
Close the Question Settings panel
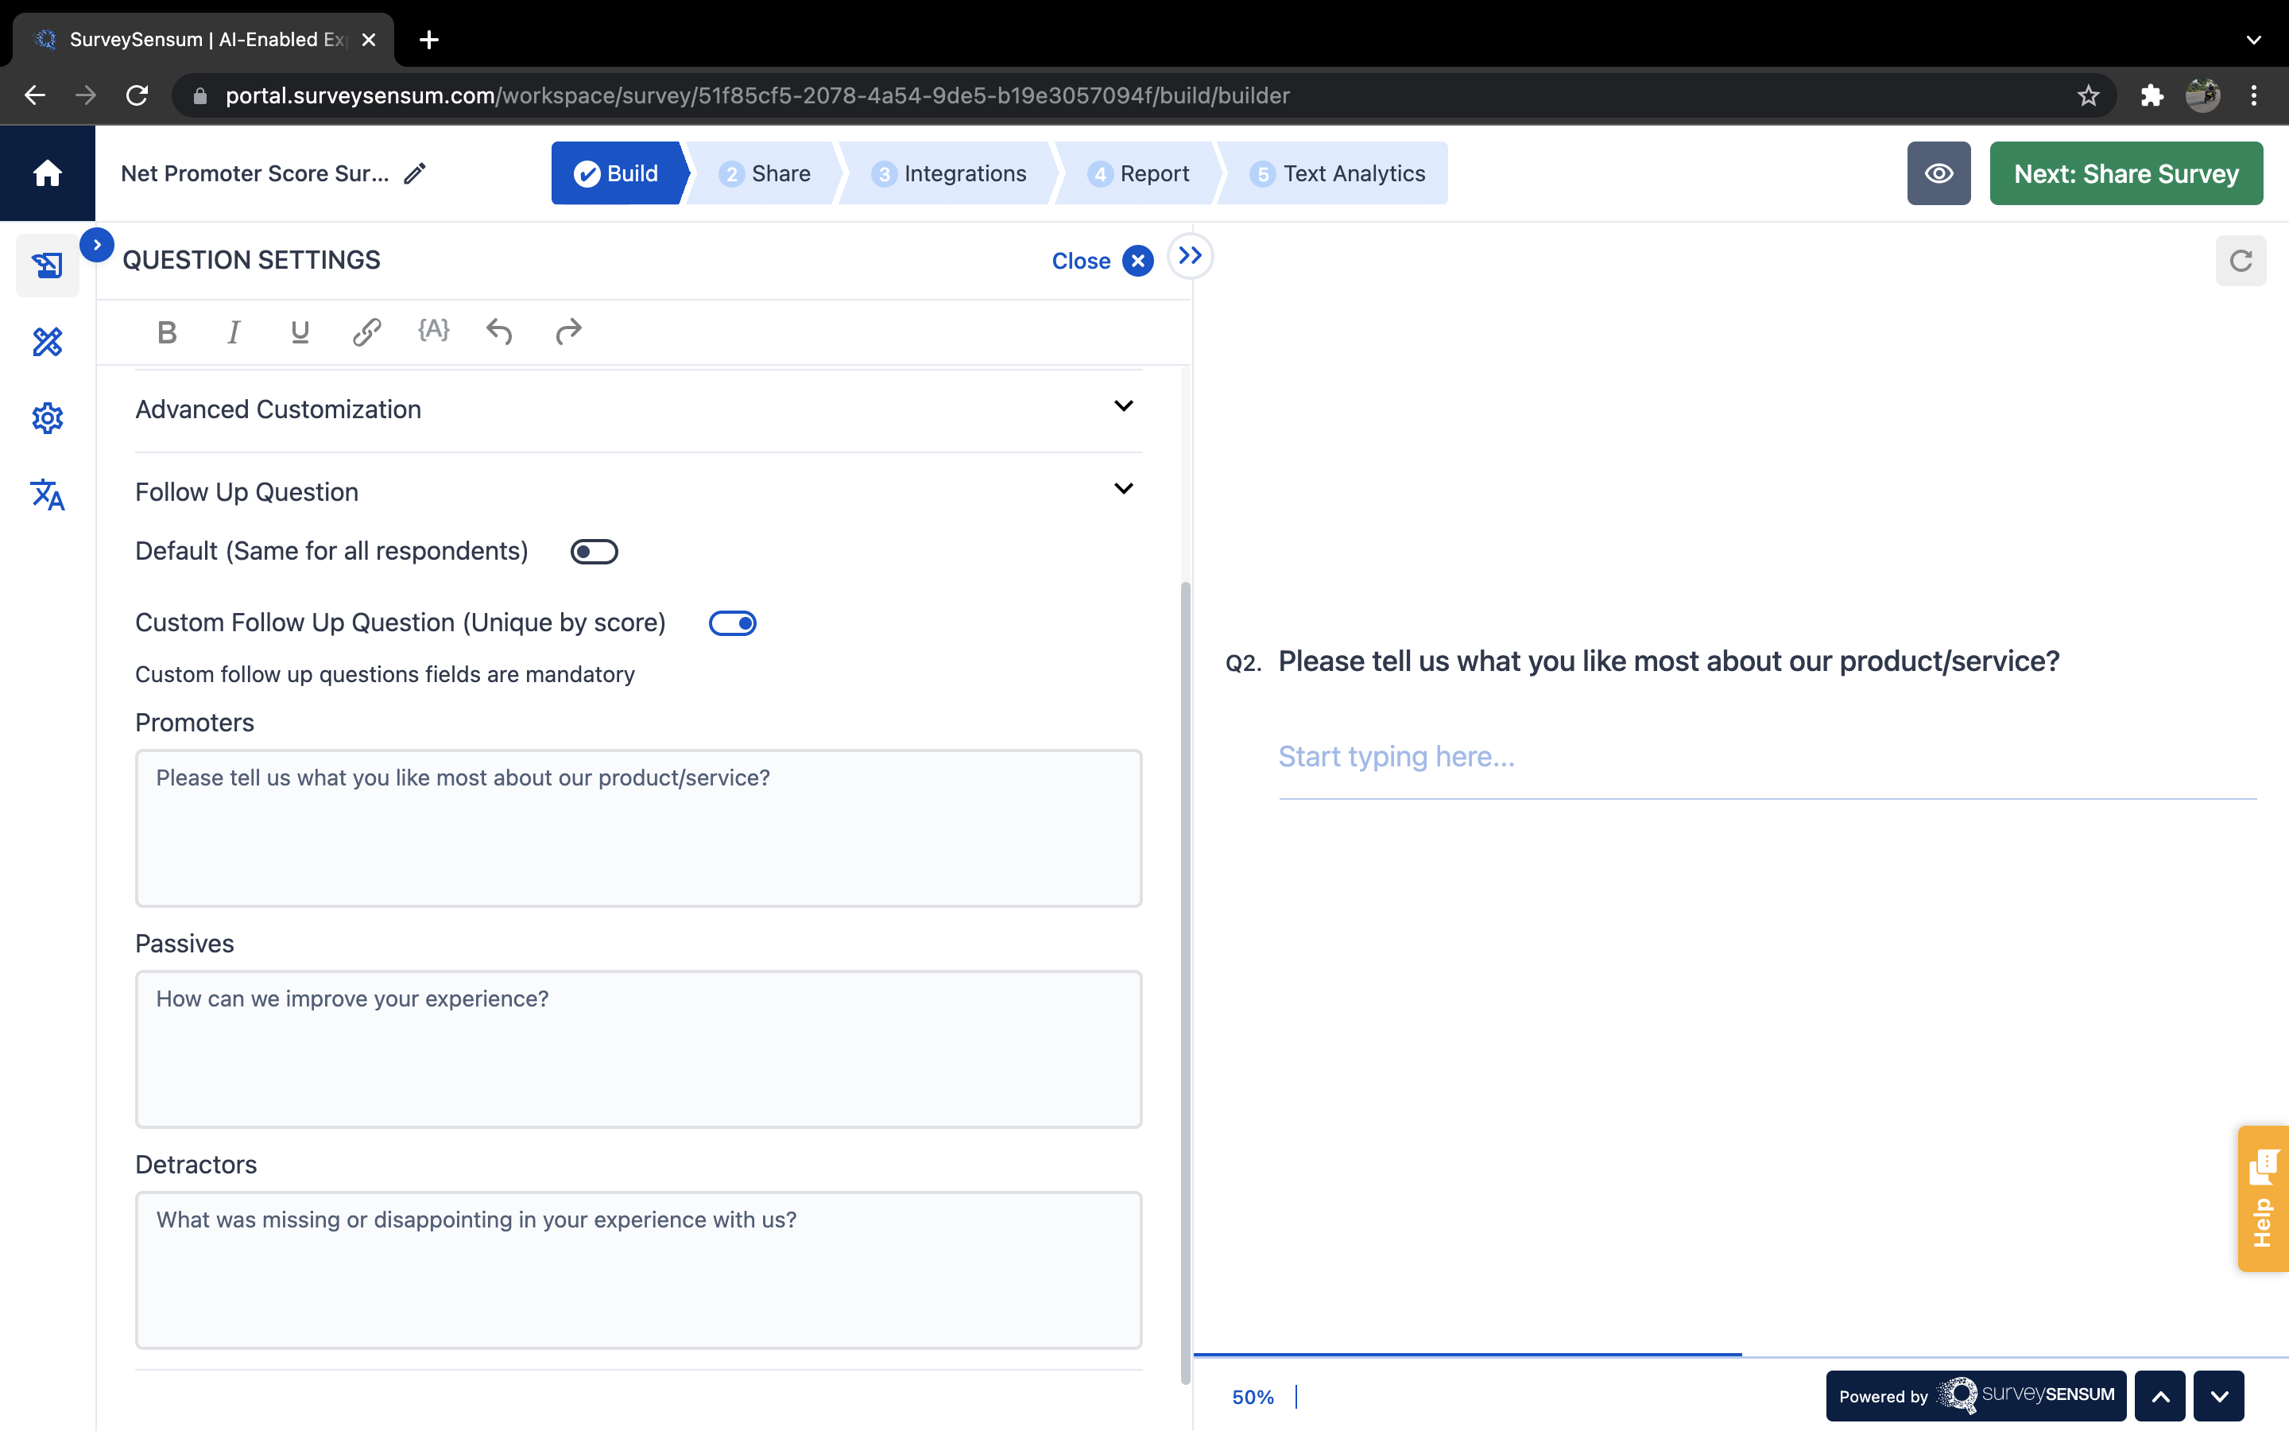[1102, 260]
